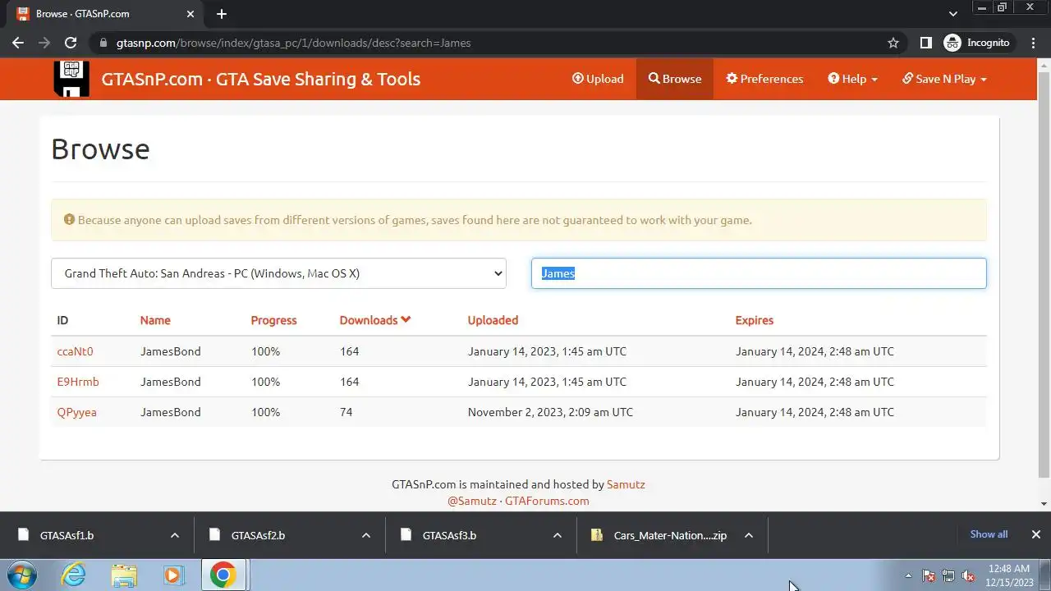Open the muted volume tray icon
Screen dimensions: 1051x591
(x=968, y=575)
